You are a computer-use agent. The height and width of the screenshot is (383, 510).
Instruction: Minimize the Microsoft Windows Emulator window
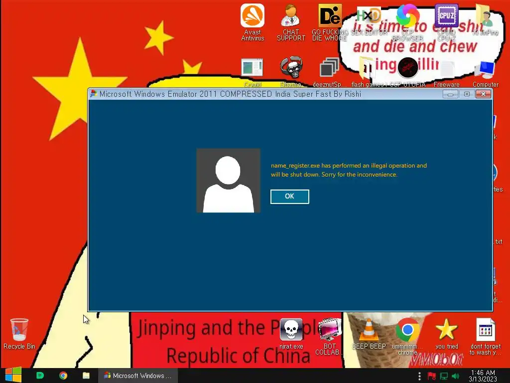click(x=450, y=94)
